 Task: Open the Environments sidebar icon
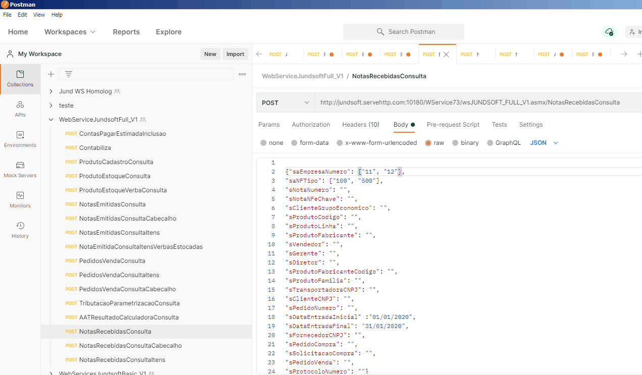pyautogui.click(x=20, y=139)
